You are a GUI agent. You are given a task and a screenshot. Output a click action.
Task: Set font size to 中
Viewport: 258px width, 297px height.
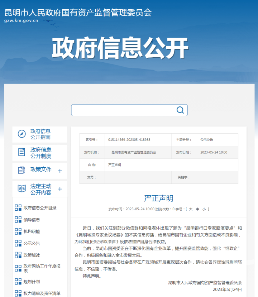tap(197, 209)
